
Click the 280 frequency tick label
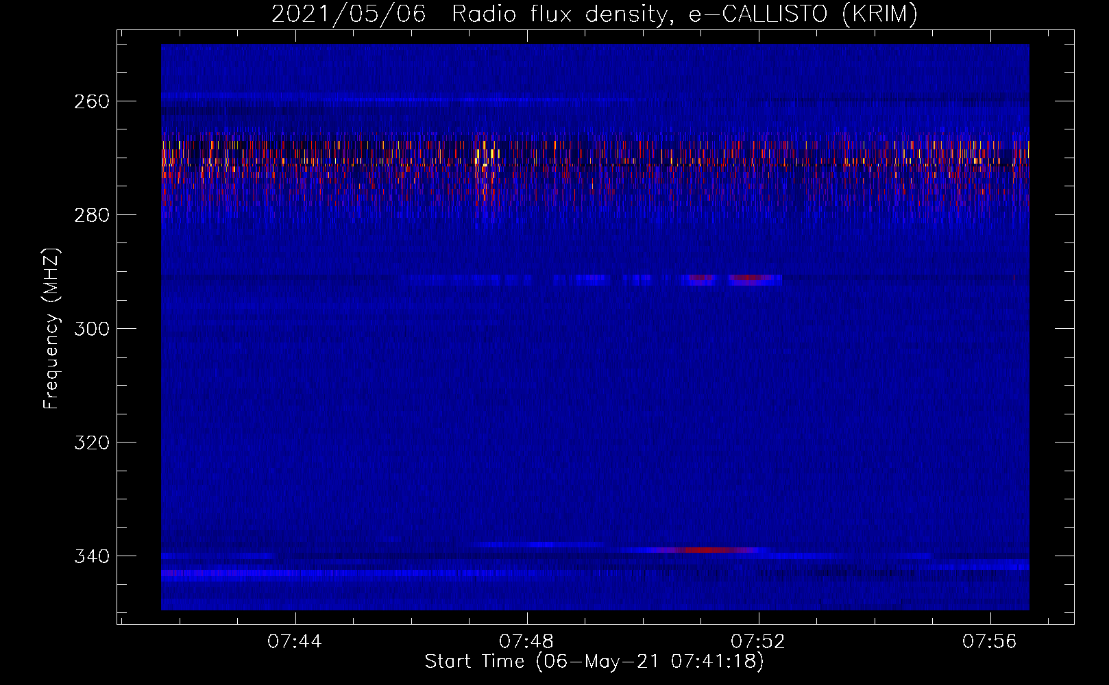coord(92,215)
